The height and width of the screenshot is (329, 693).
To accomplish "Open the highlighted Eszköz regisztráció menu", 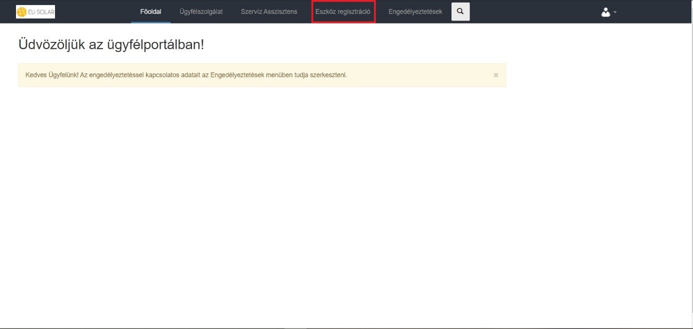I will pos(343,11).
